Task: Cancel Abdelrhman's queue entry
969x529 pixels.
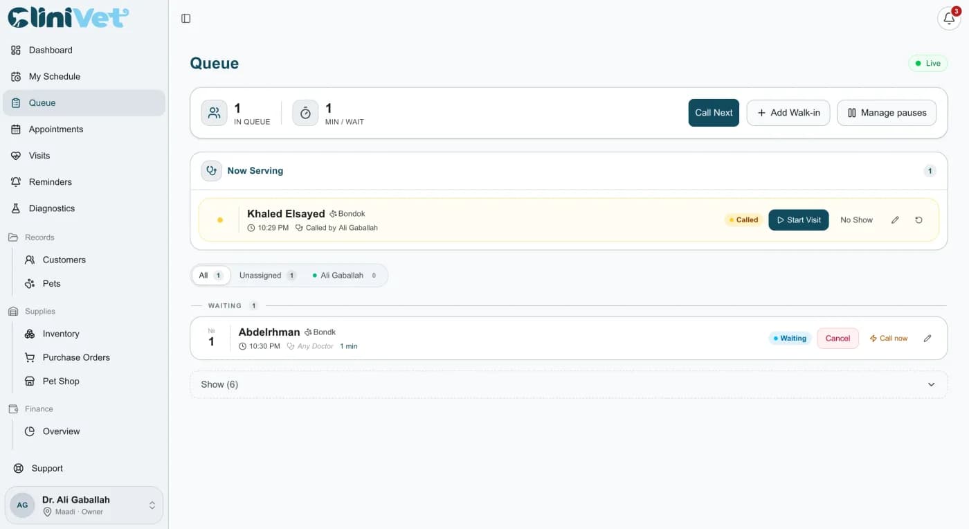Action: (x=837, y=339)
